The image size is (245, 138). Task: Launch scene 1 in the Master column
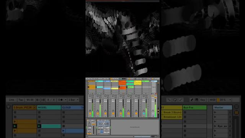coord(215,112)
